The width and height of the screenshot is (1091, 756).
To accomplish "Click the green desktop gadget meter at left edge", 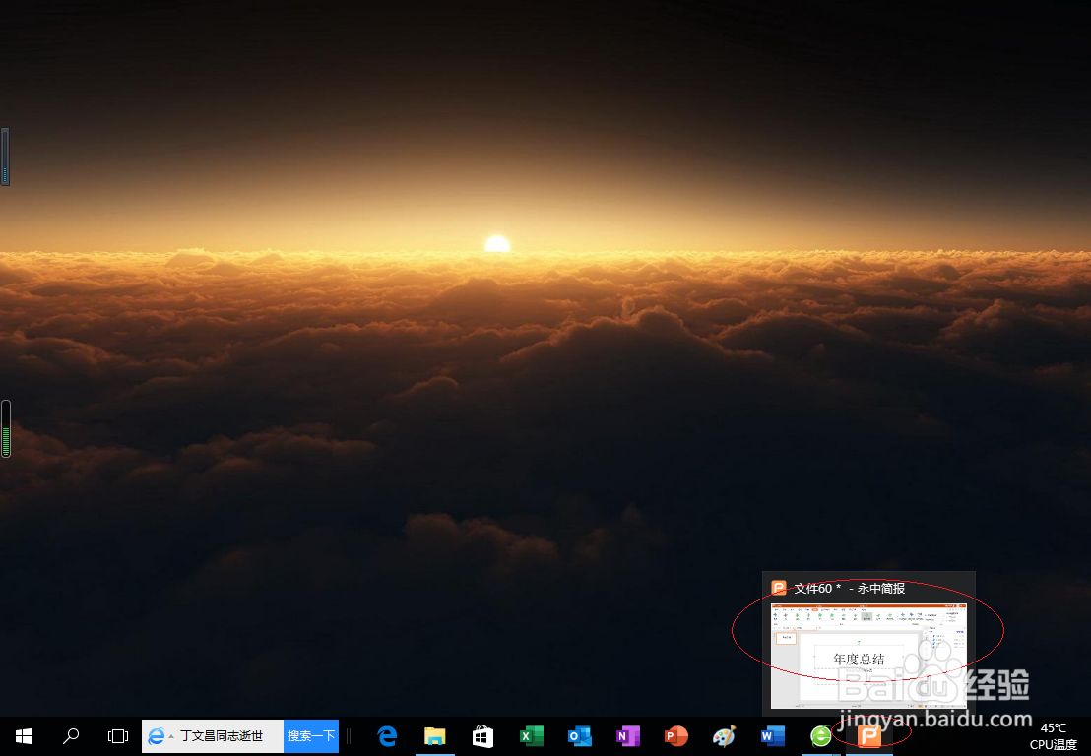I will [6, 428].
